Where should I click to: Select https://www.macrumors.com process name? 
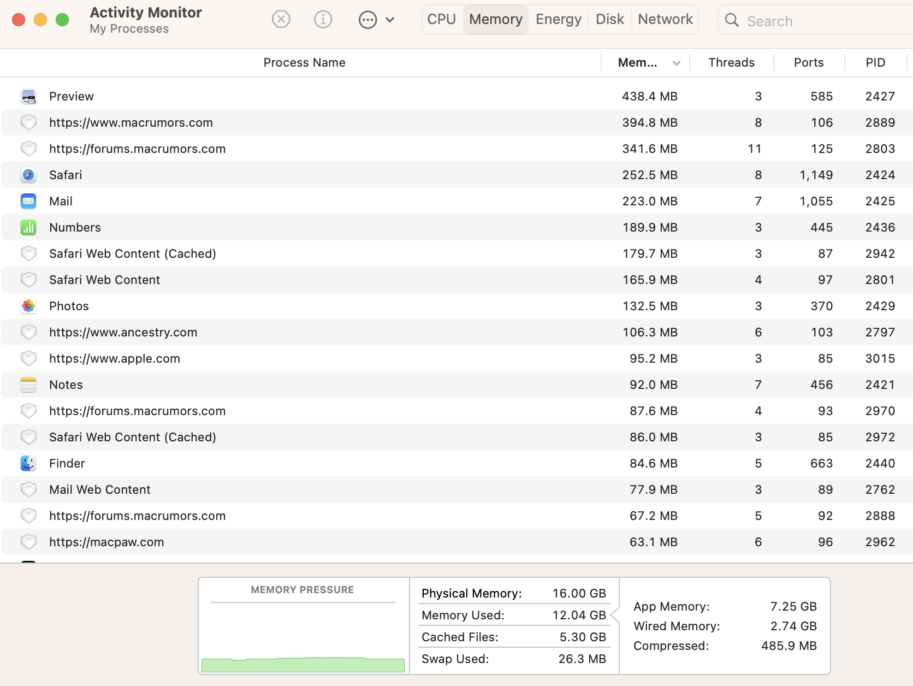[131, 122]
